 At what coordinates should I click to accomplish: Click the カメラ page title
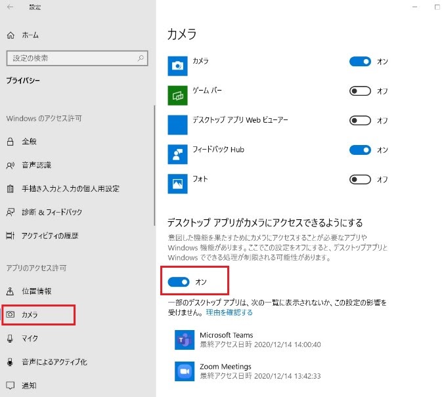pyautogui.click(x=181, y=34)
